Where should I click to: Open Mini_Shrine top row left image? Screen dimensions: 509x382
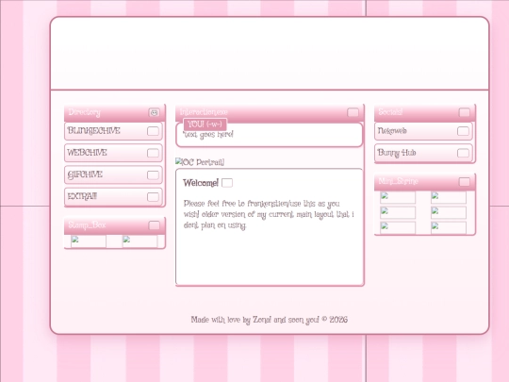398,197
